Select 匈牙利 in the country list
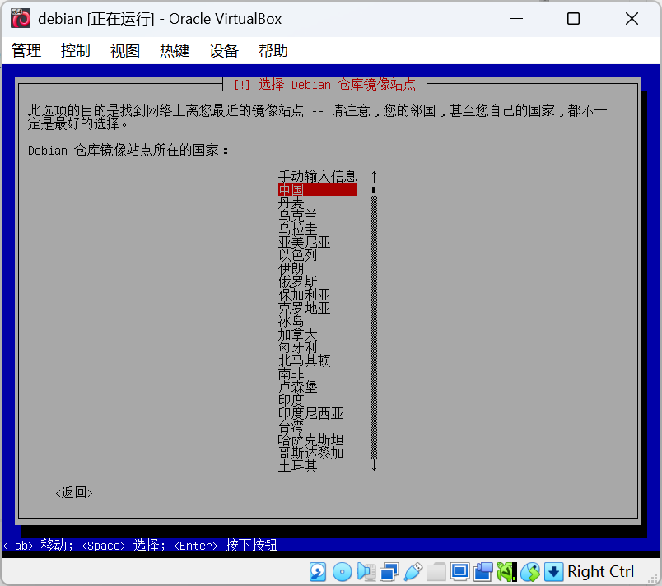Screen dimensions: 662x586 [297, 347]
